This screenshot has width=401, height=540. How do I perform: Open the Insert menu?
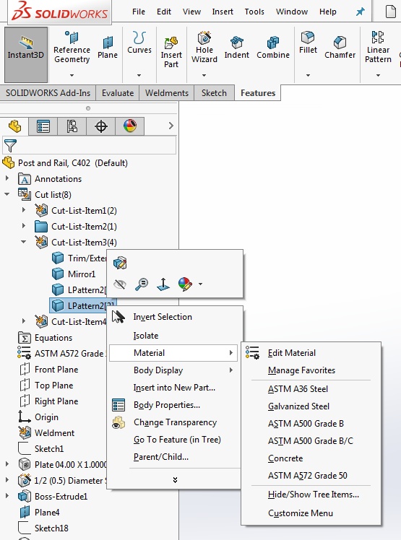tap(223, 12)
